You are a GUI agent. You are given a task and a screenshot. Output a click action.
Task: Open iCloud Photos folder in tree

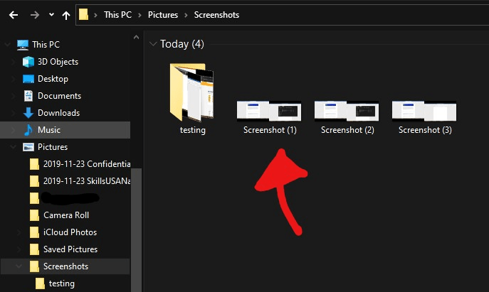tap(70, 232)
